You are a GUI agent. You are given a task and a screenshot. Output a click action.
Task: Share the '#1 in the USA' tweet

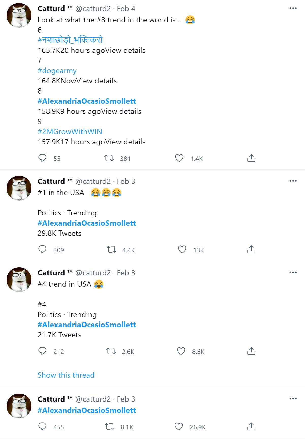(251, 250)
